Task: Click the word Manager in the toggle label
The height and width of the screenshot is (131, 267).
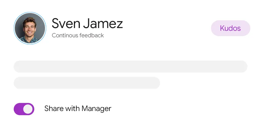Action: point(96,108)
